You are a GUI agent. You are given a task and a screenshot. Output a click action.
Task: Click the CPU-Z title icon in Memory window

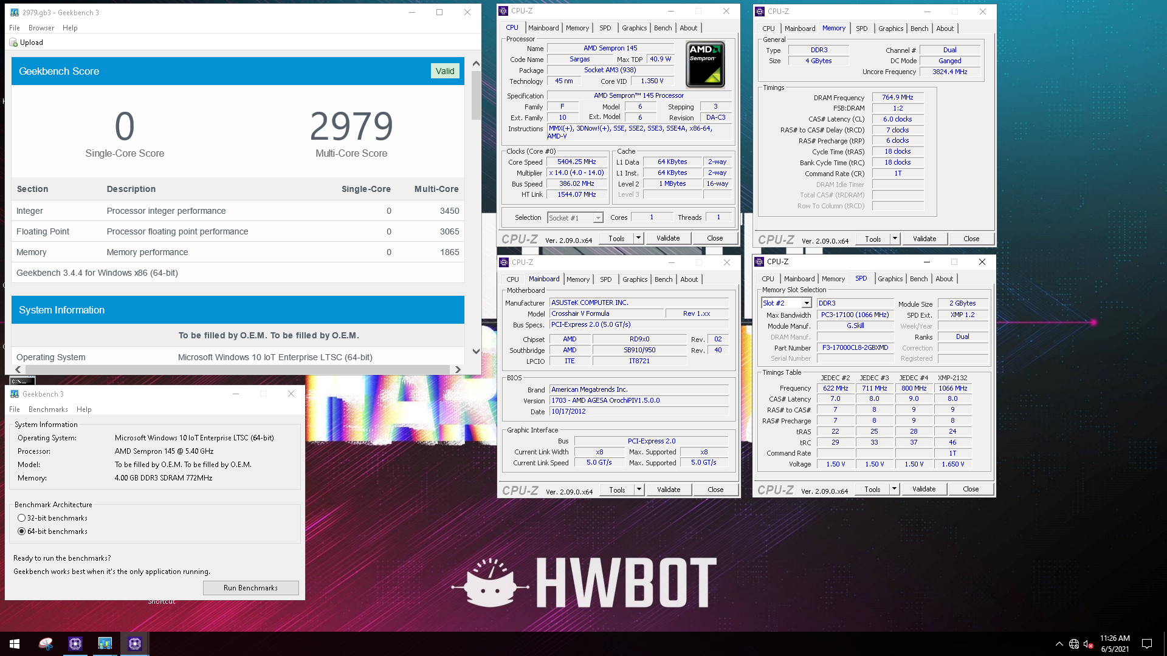tap(760, 11)
